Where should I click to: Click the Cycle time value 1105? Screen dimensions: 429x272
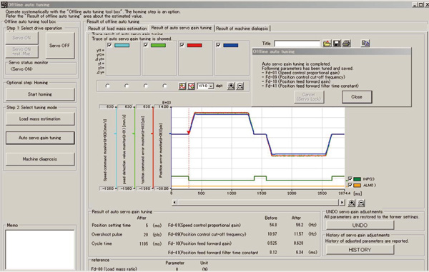coord(144,243)
